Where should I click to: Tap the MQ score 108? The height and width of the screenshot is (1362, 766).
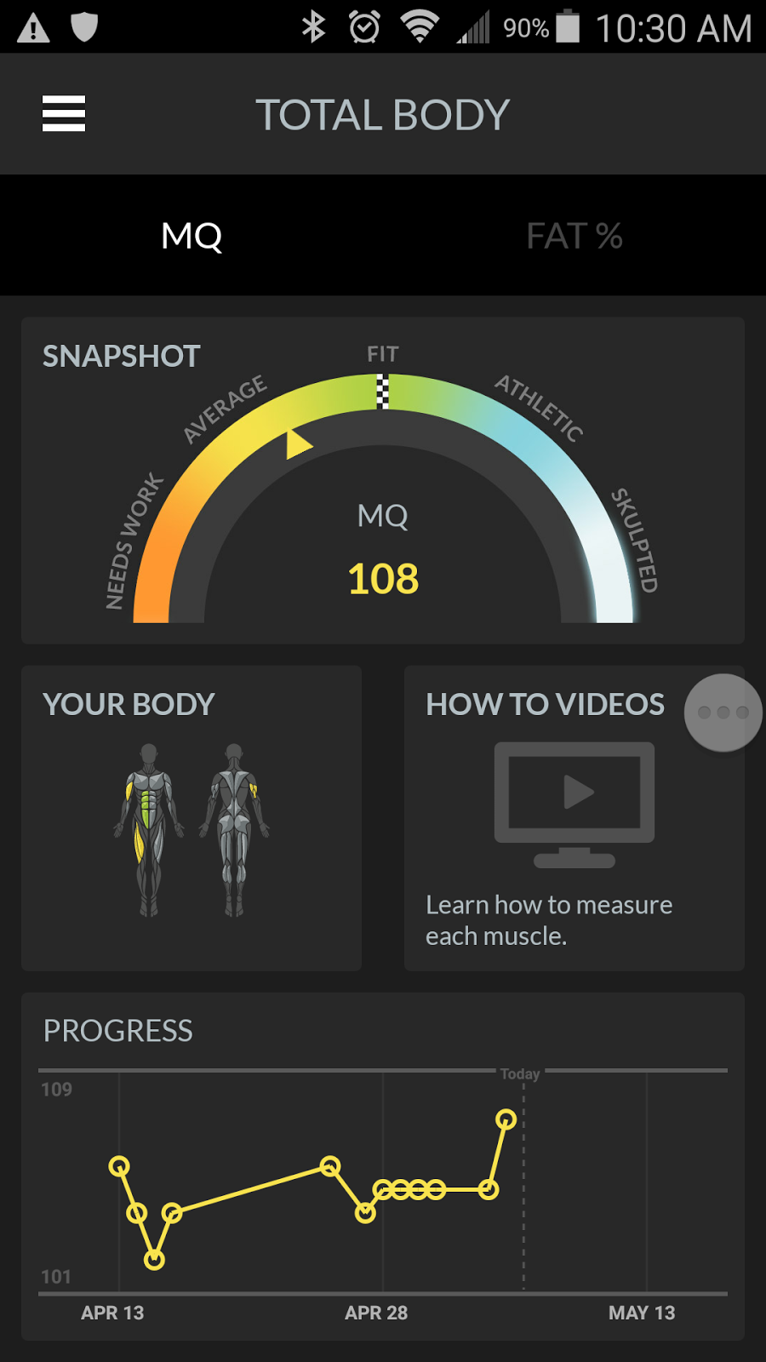click(x=383, y=579)
